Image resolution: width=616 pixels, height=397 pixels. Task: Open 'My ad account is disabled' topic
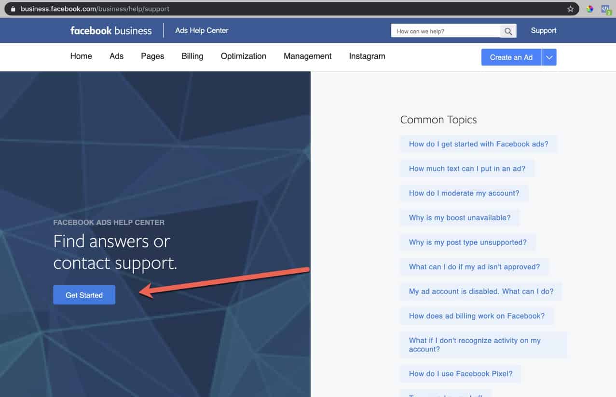point(481,291)
